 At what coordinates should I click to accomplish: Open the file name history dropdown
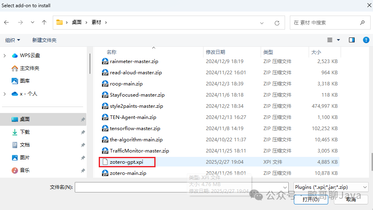pyautogui.click(x=285, y=187)
